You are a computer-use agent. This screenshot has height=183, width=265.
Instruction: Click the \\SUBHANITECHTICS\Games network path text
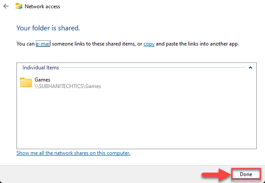[x=68, y=86]
